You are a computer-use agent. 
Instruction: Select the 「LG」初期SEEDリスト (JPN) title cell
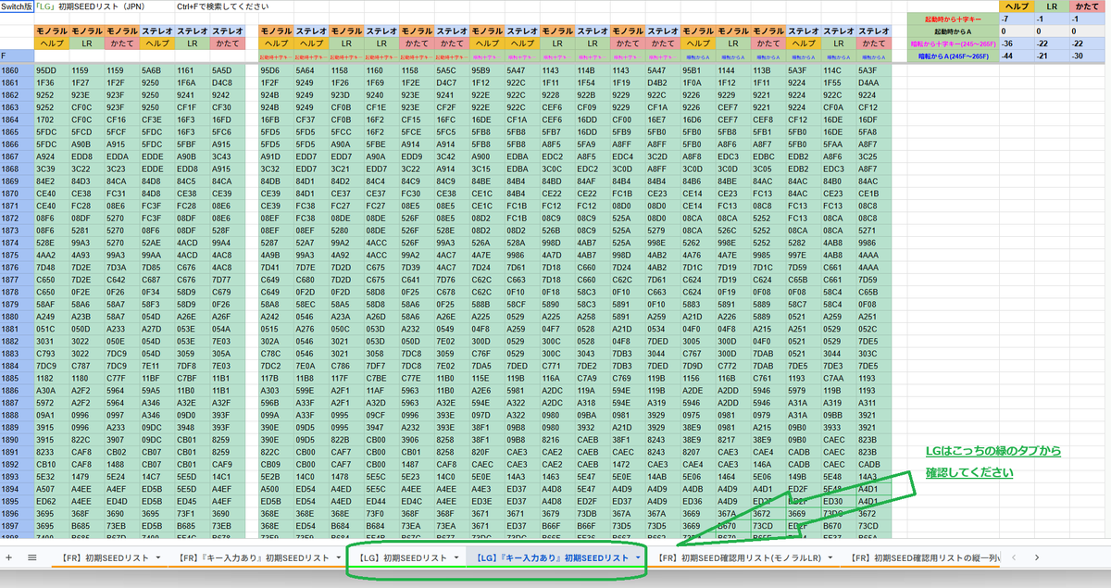click(x=90, y=6)
